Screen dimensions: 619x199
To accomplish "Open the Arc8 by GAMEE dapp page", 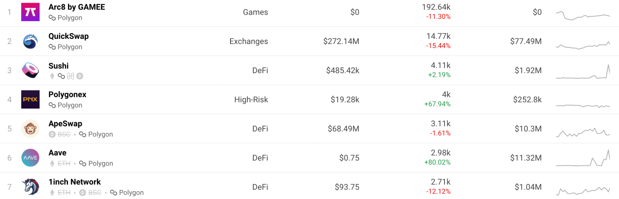I will pyautogui.click(x=77, y=7).
